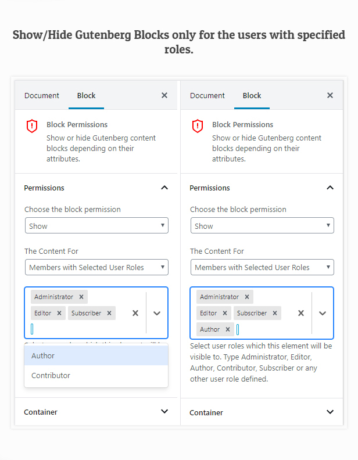This screenshot has width=358, height=460.
Task: Close the right settings sidebar
Action: click(330, 95)
